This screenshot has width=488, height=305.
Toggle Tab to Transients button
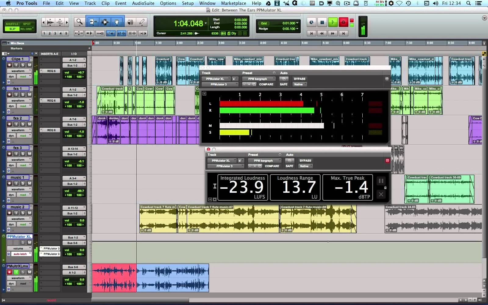pyautogui.click(x=89, y=33)
